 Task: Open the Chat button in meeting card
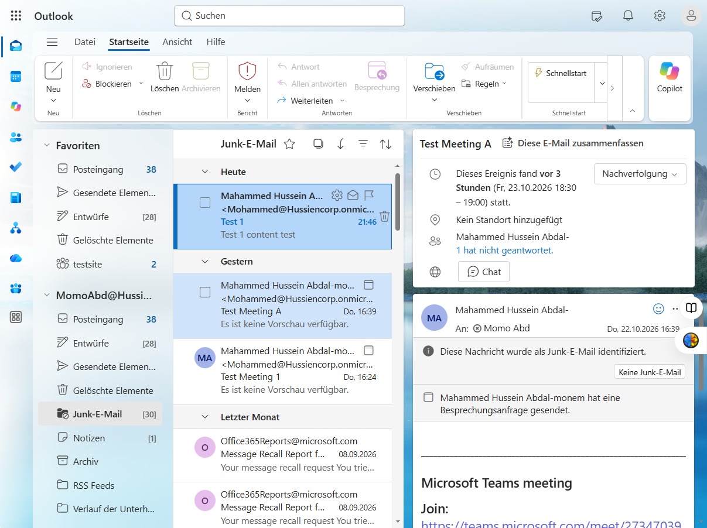pos(484,272)
